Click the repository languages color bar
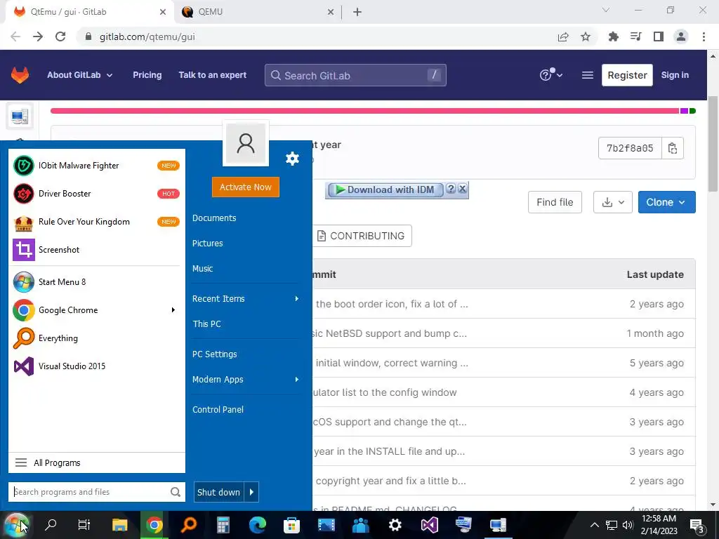 373,111
